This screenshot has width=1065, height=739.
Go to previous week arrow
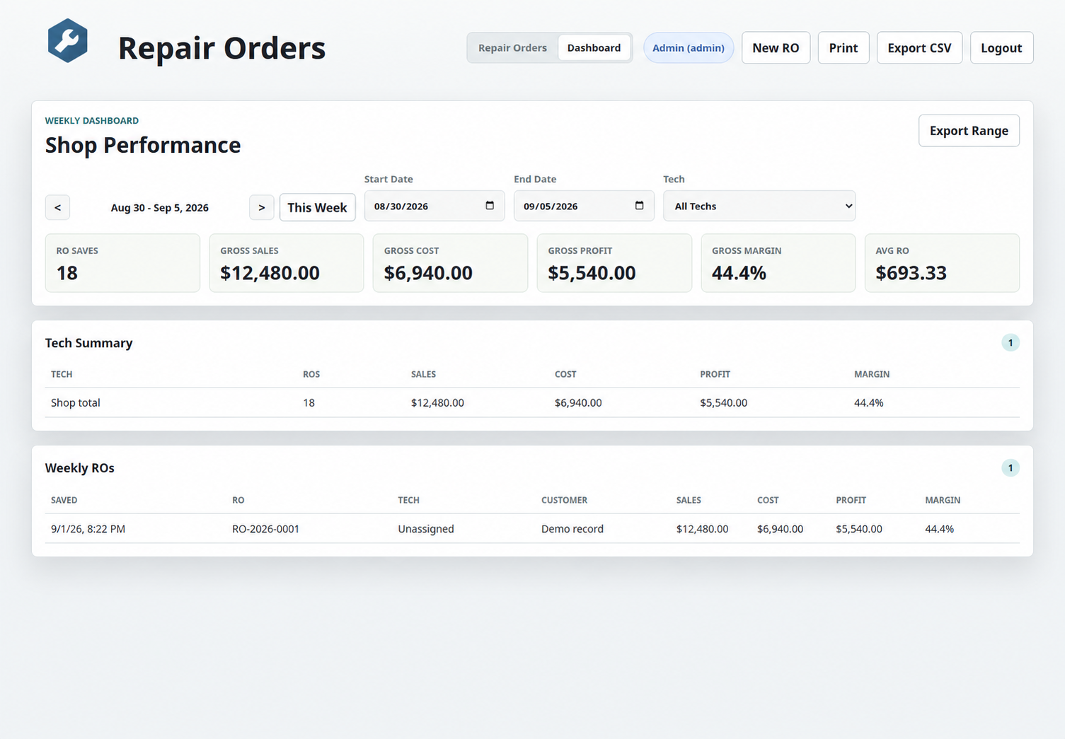pos(57,207)
